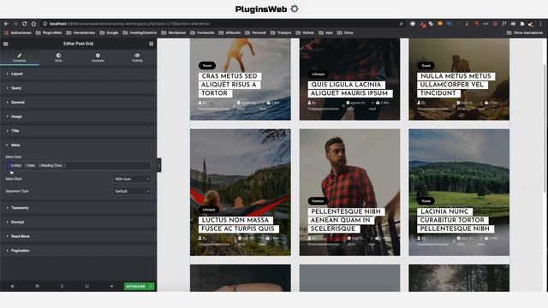
Task: Click Travel tag on Cras Metus card
Action: [x=207, y=66]
